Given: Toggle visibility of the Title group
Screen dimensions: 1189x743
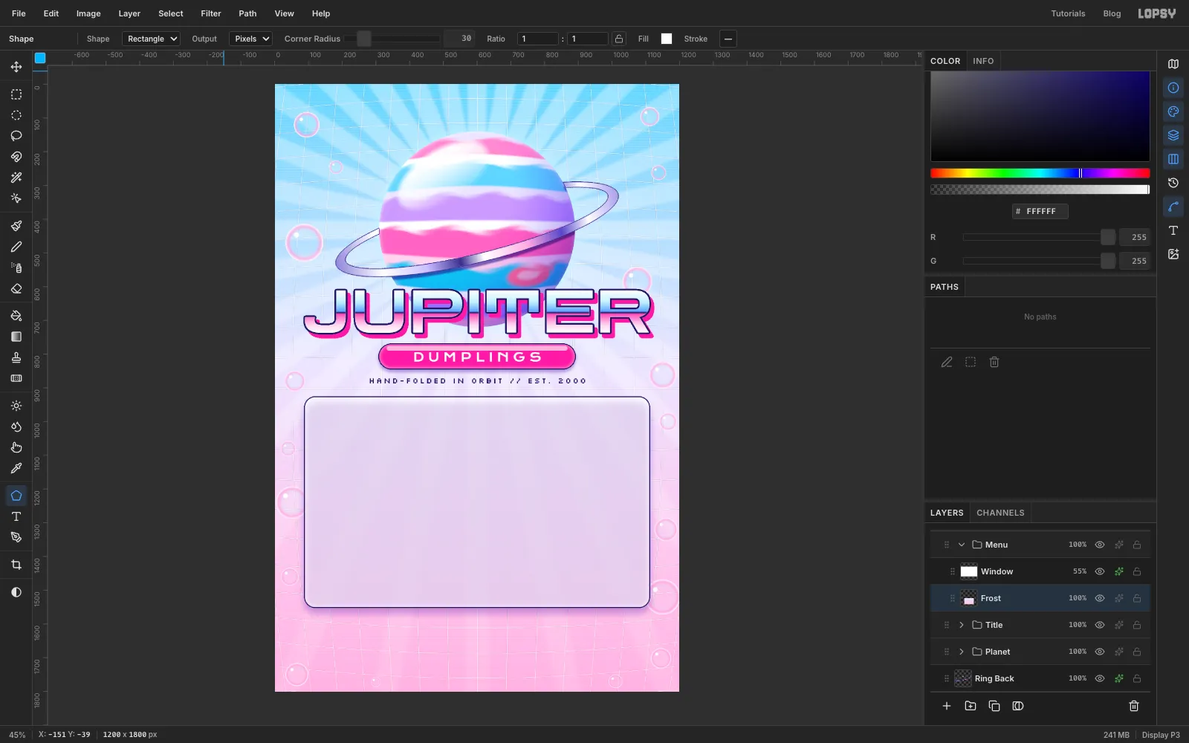Looking at the screenshot, I should point(1100,625).
